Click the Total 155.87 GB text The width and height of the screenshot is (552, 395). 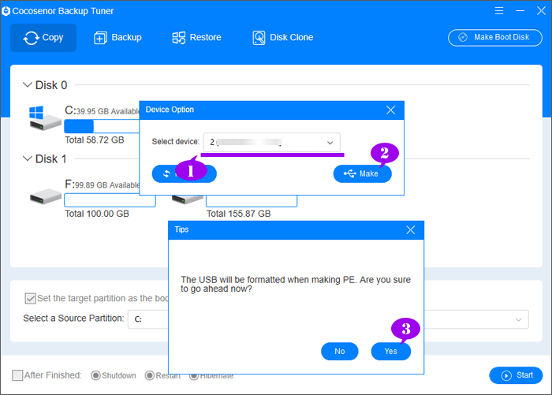(239, 214)
